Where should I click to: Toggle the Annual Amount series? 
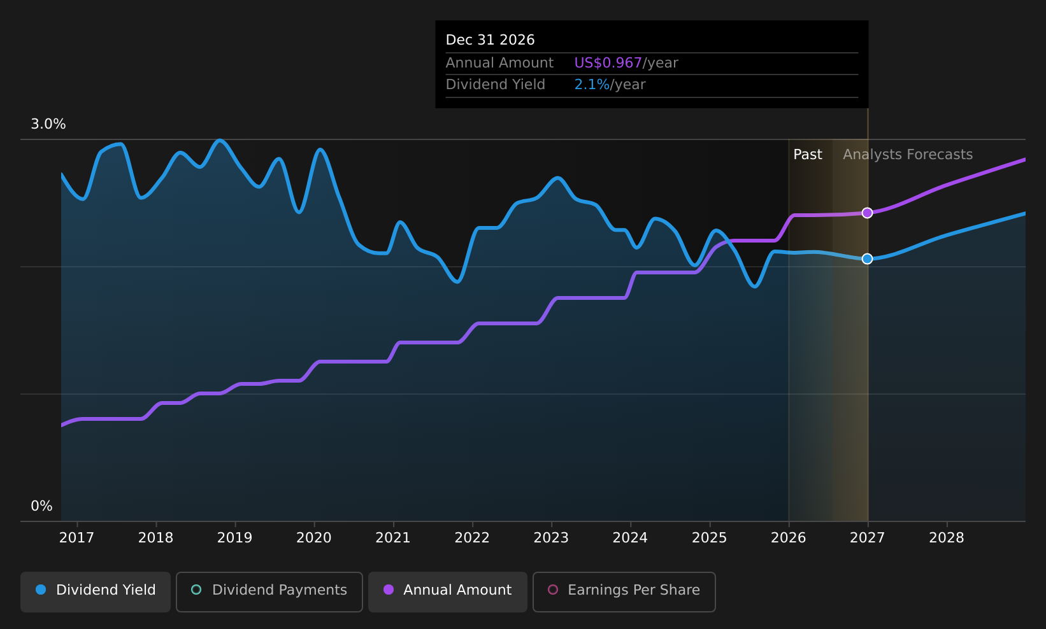pyautogui.click(x=448, y=591)
